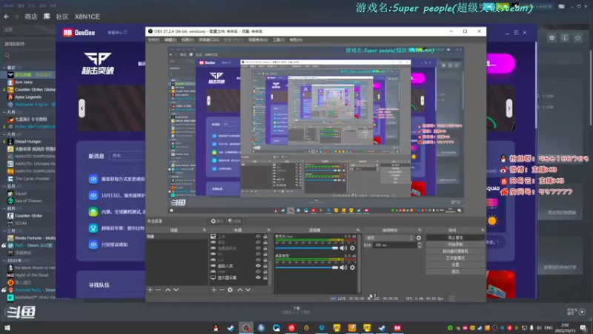Add a new scene in OBS
Viewport: 593px width, 334px height.
point(150,289)
